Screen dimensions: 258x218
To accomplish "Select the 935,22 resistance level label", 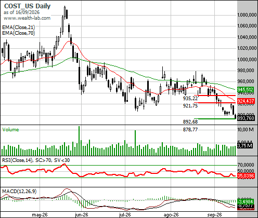I will coord(190,99).
